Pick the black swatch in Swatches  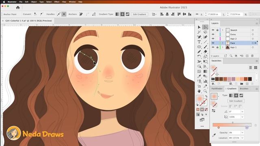tap(250, 79)
